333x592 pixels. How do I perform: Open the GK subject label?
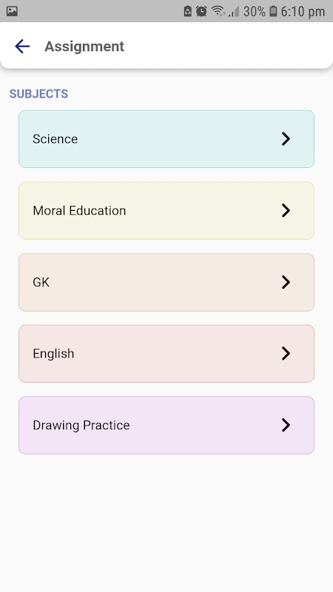click(x=41, y=282)
